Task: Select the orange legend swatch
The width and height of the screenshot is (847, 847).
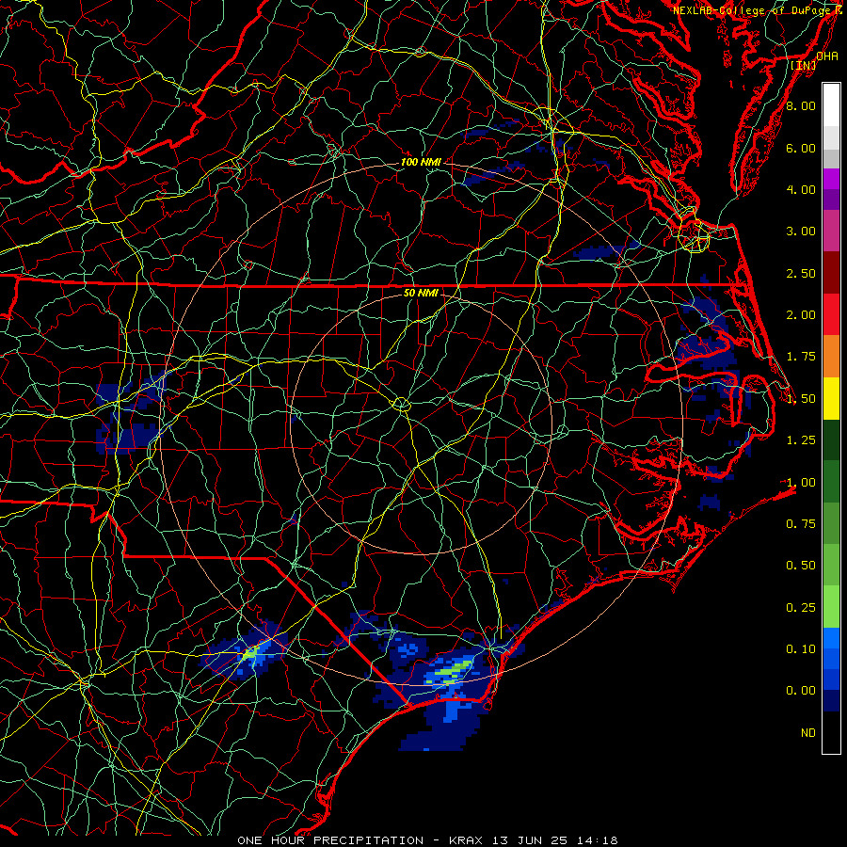Action: 831,357
